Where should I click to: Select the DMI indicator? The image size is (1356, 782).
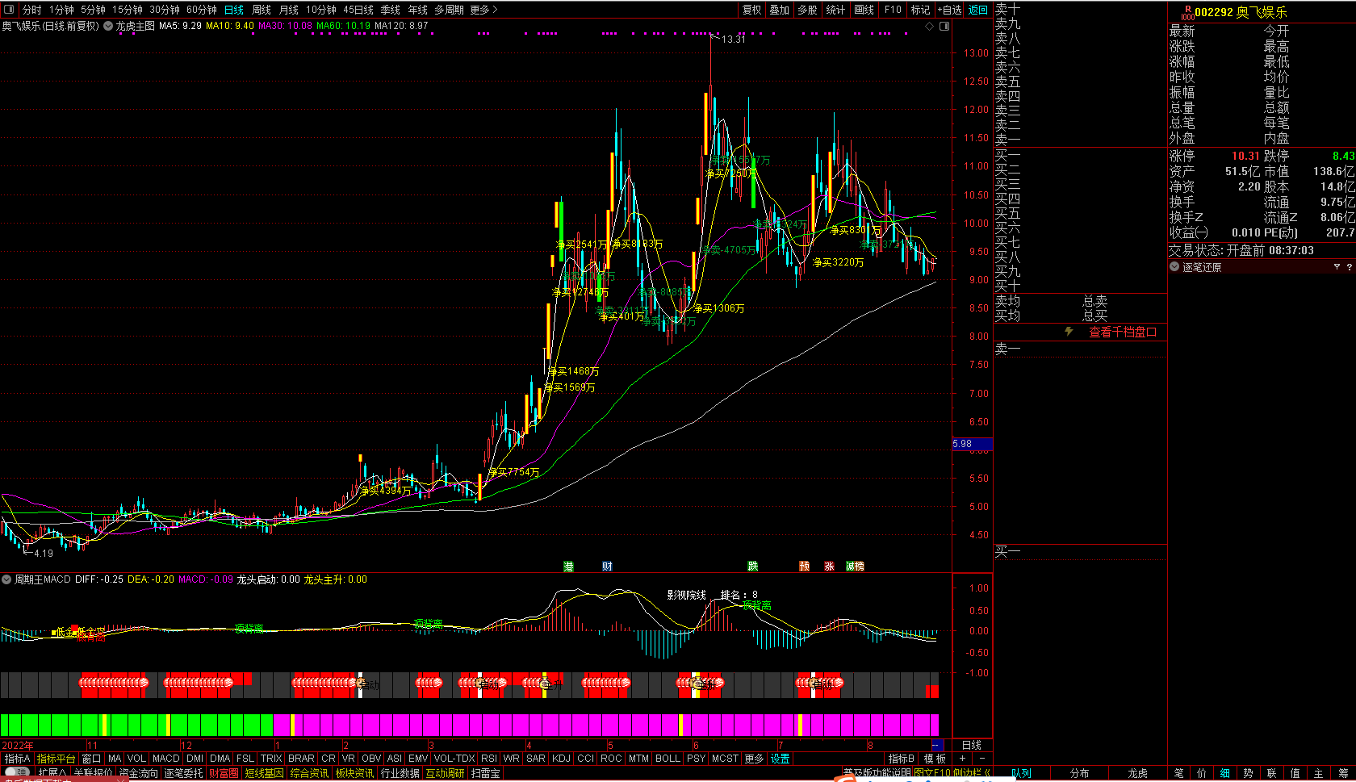(195, 759)
